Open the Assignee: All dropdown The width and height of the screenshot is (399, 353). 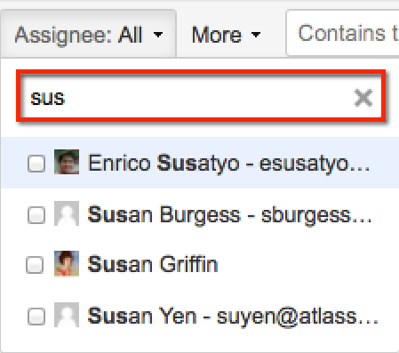(x=88, y=34)
